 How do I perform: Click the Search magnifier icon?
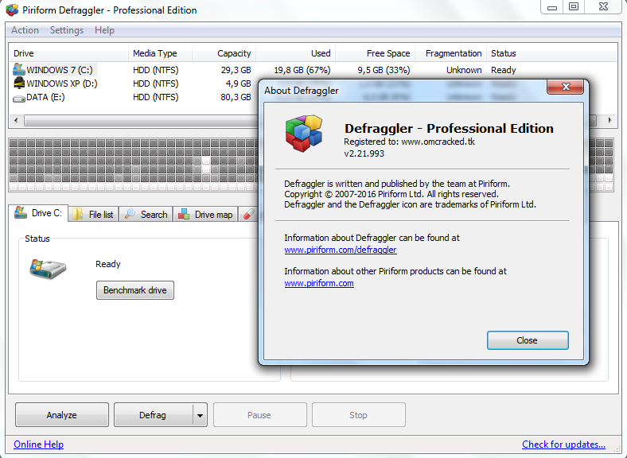click(130, 214)
